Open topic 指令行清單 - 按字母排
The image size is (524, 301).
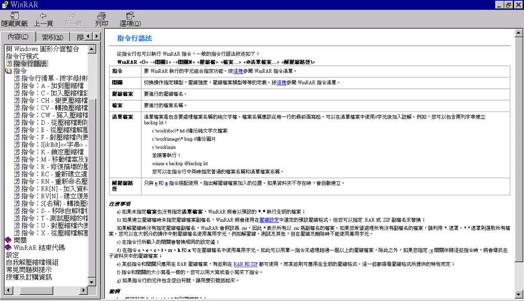54,78
